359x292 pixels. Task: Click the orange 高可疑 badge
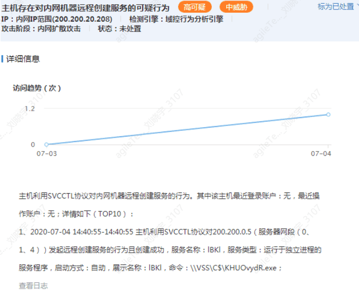pos(194,7)
